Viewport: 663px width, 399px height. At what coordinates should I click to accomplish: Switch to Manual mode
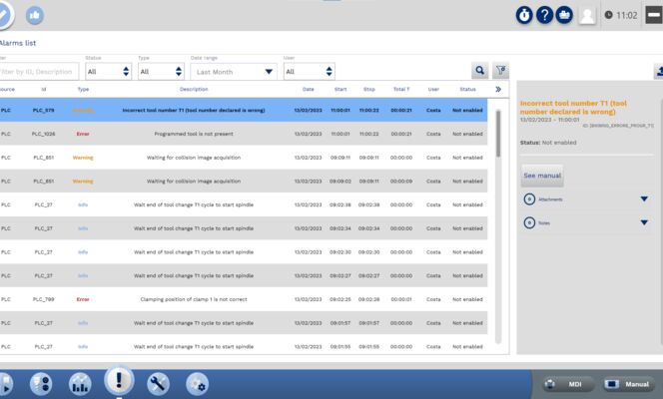click(627, 384)
